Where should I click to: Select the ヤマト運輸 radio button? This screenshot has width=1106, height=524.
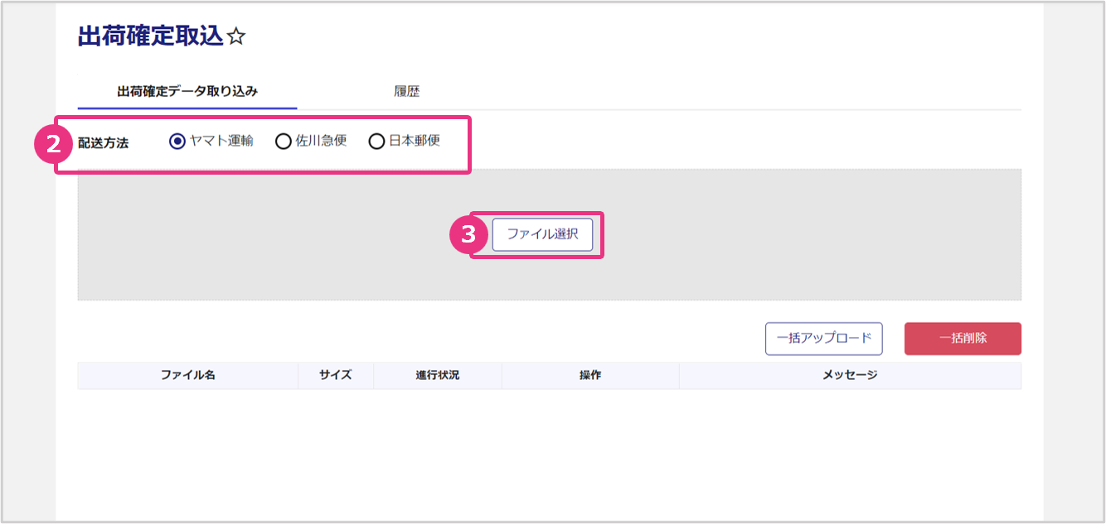coord(177,142)
